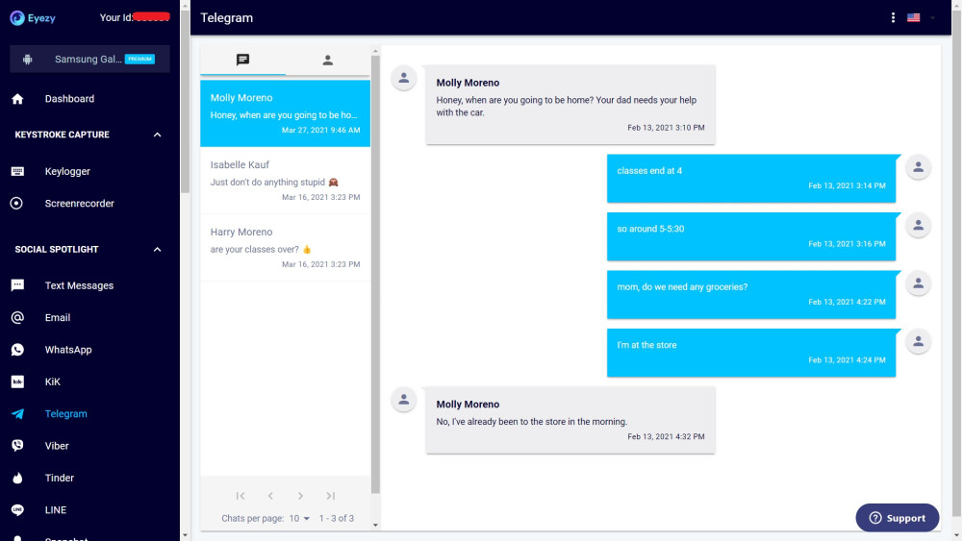The image size is (962, 541).
Task: Collapse the Social Spotlight section
Action: point(157,250)
